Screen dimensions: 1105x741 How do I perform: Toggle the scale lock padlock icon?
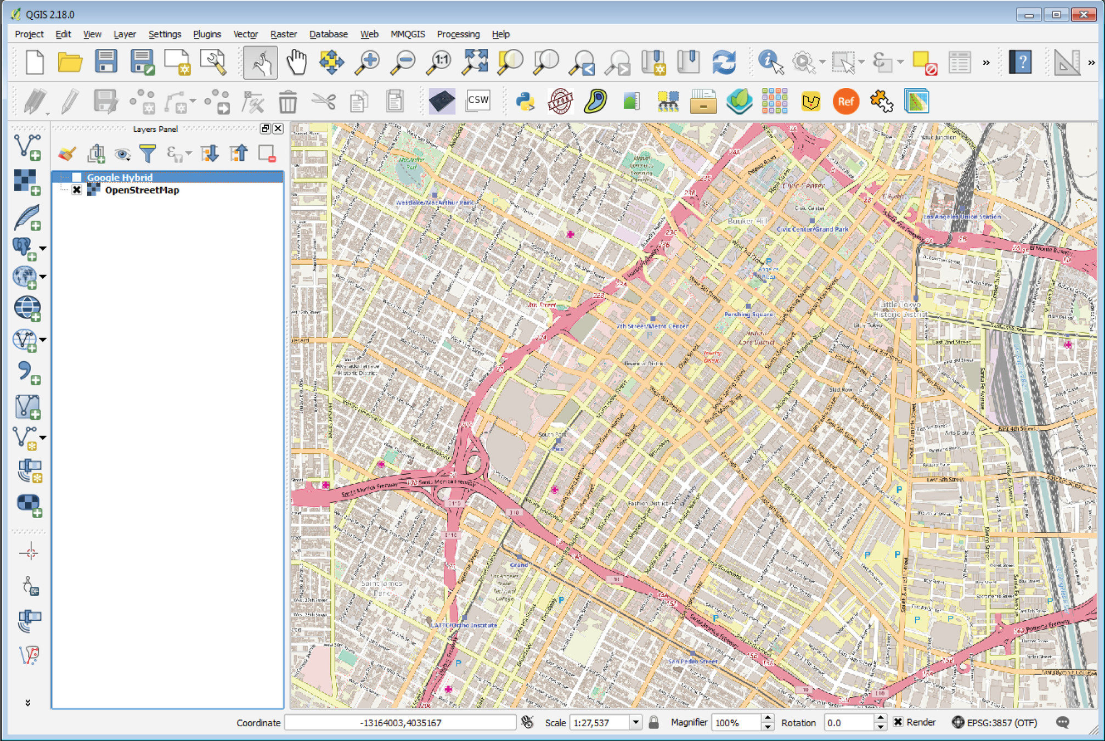click(653, 722)
